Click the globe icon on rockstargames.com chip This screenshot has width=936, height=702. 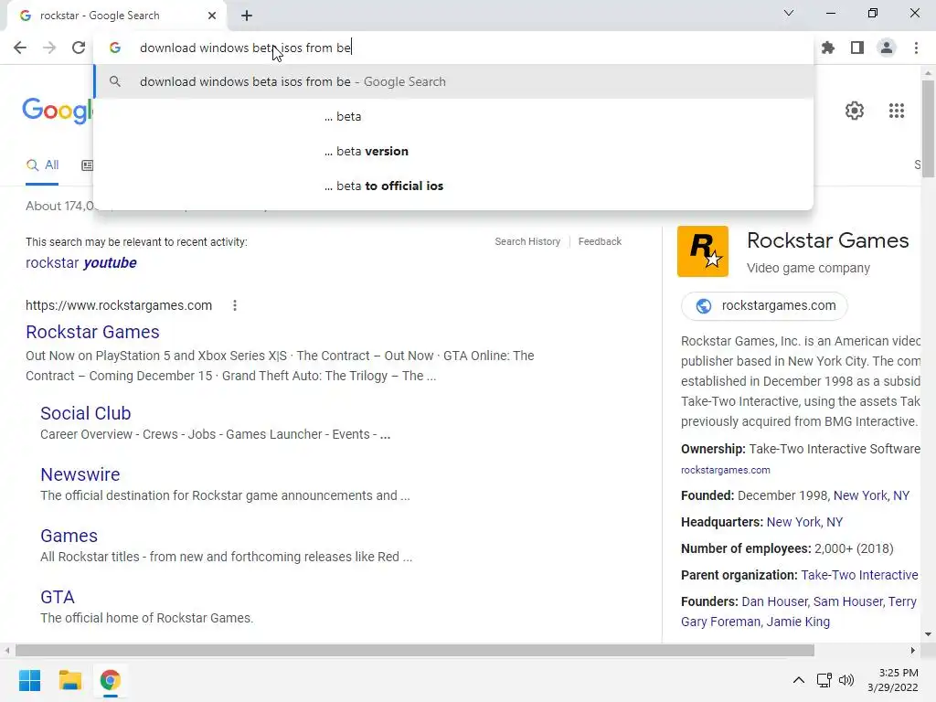704,305
